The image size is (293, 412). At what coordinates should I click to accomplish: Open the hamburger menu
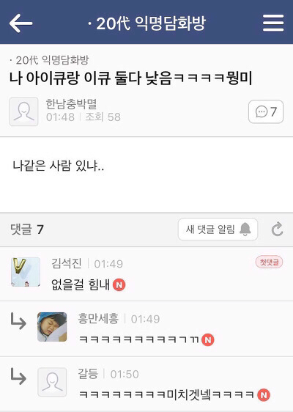point(273,23)
